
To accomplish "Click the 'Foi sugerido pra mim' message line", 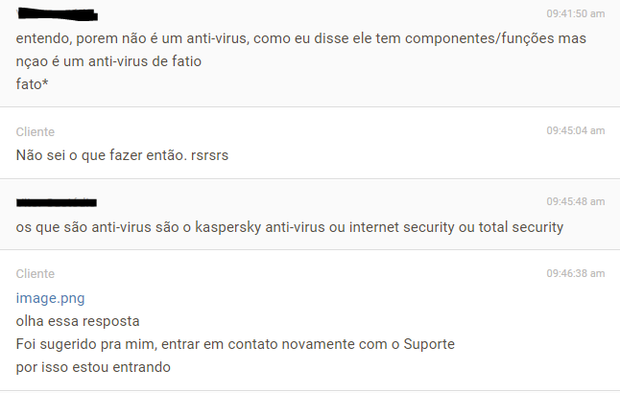I will pyautogui.click(x=235, y=344).
